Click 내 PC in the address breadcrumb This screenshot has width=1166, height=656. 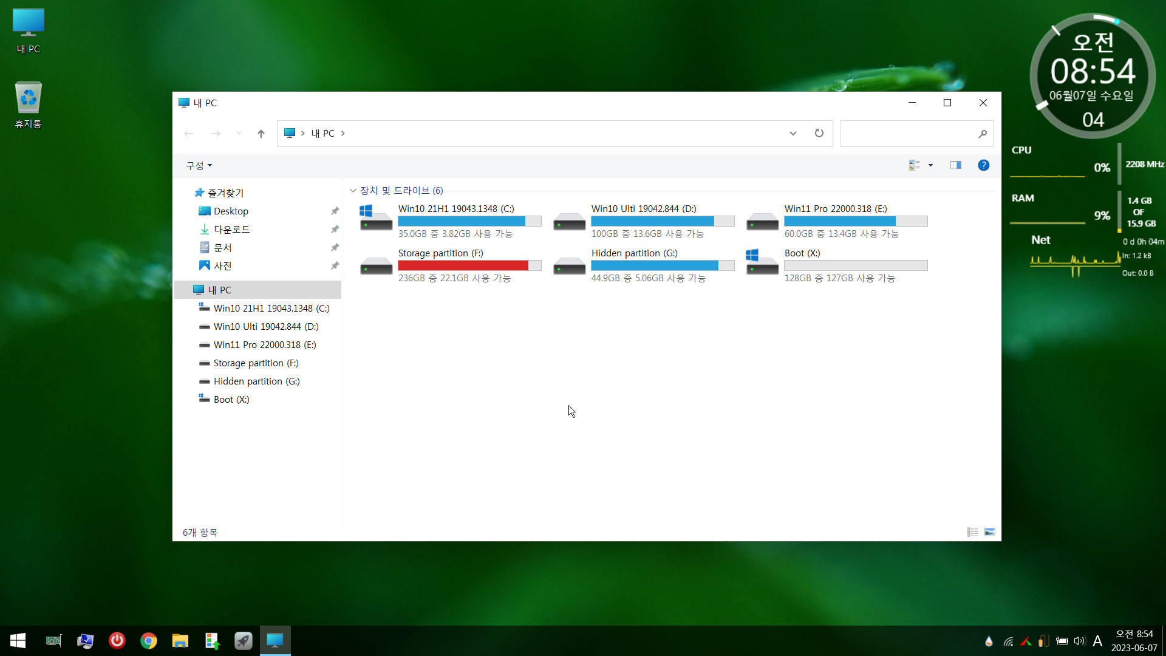click(x=322, y=134)
